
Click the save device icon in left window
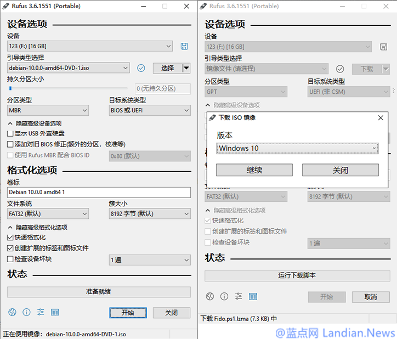pos(184,47)
